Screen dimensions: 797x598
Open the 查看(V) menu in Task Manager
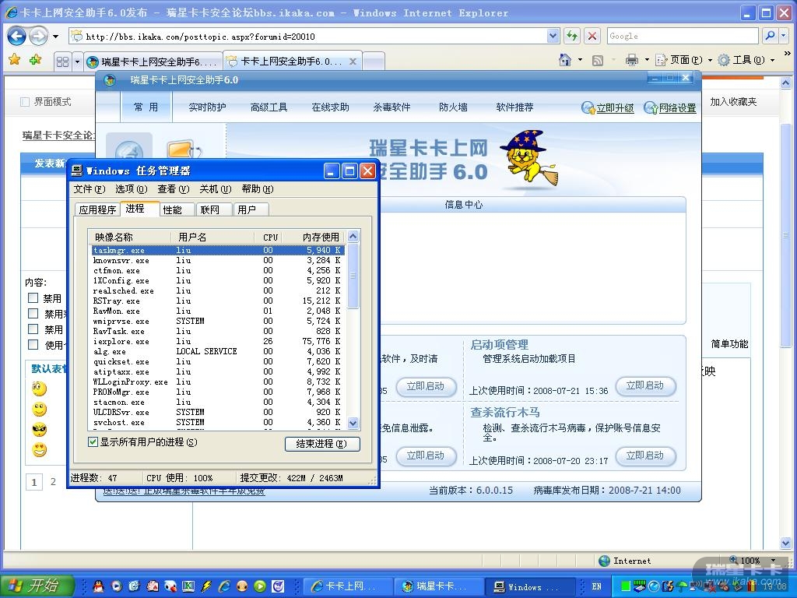coord(174,189)
